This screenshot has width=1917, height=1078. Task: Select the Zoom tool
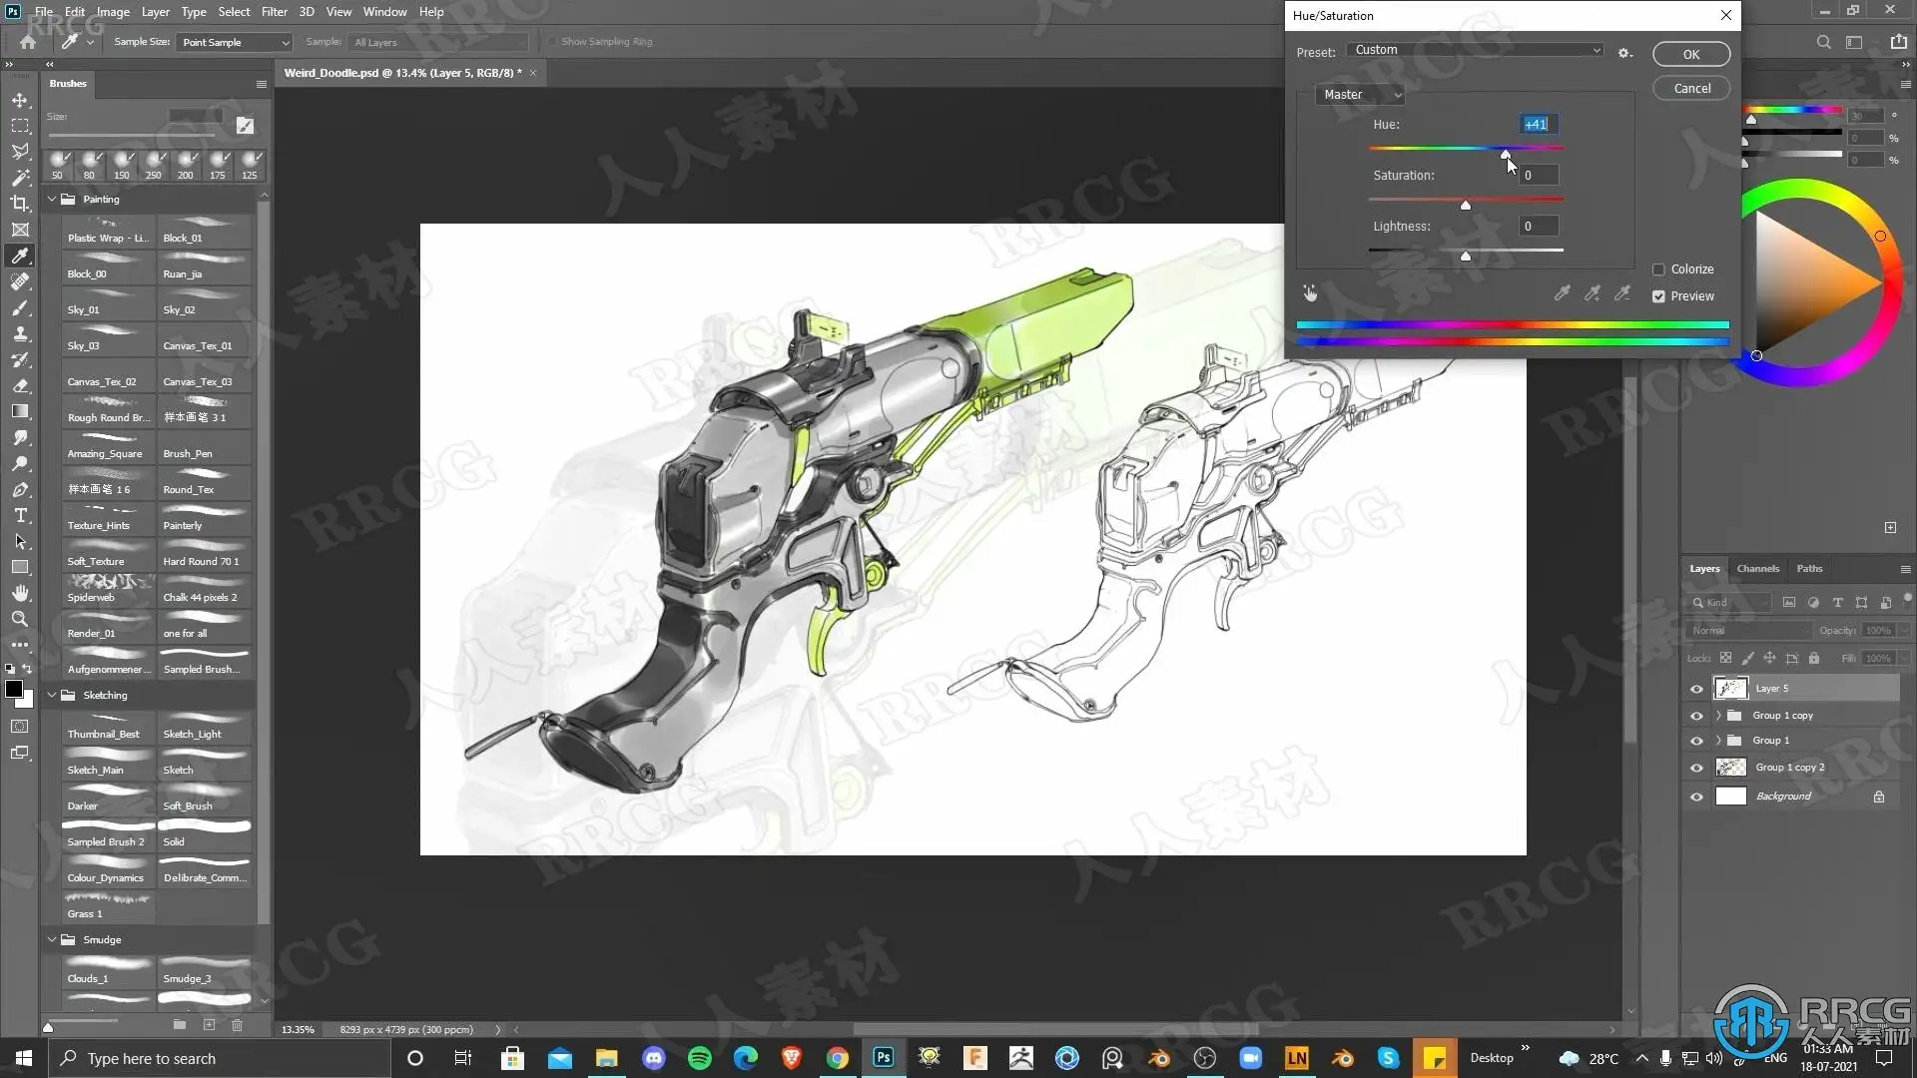(x=20, y=619)
